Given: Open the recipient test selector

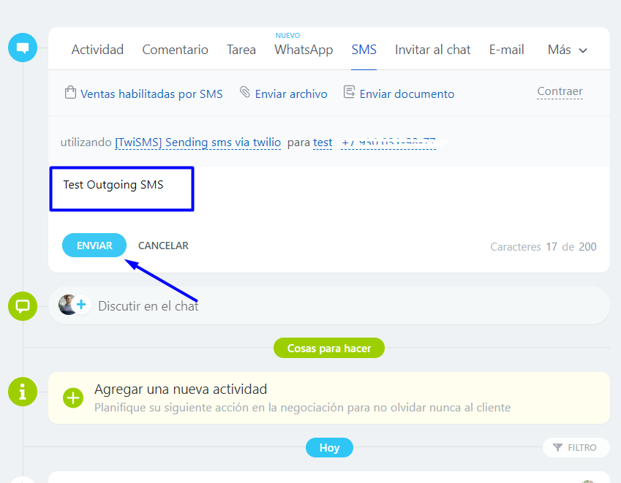Looking at the screenshot, I should coord(323,142).
